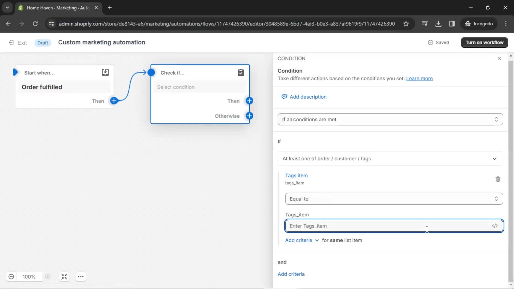Click the add node plus icon on Then branch

pos(249,101)
